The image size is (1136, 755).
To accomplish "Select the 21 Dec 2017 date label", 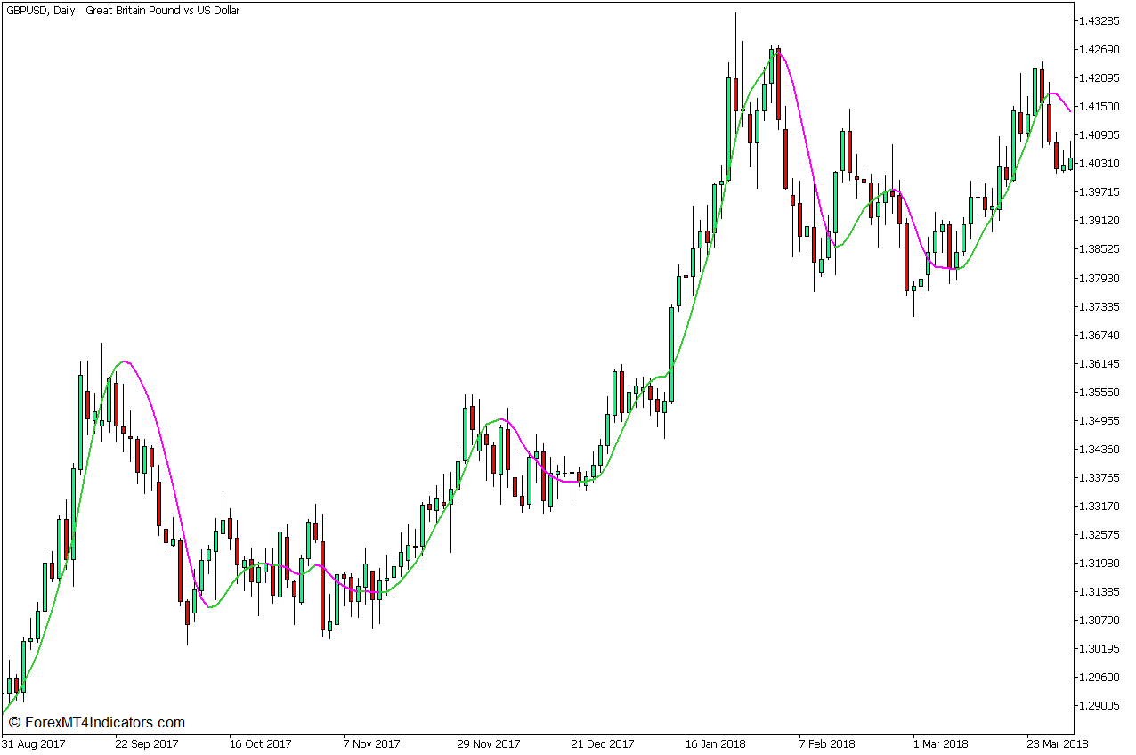I will [x=603, y=744].
